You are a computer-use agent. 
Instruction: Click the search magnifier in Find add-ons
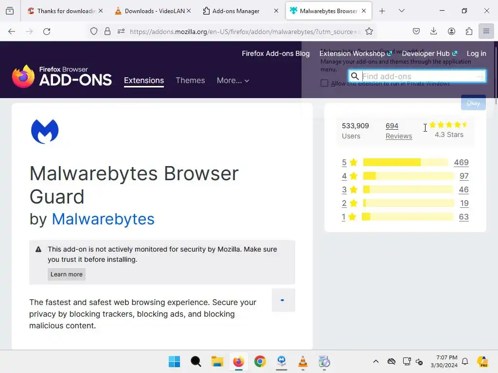pyautogui.click(x=355, y=76)
